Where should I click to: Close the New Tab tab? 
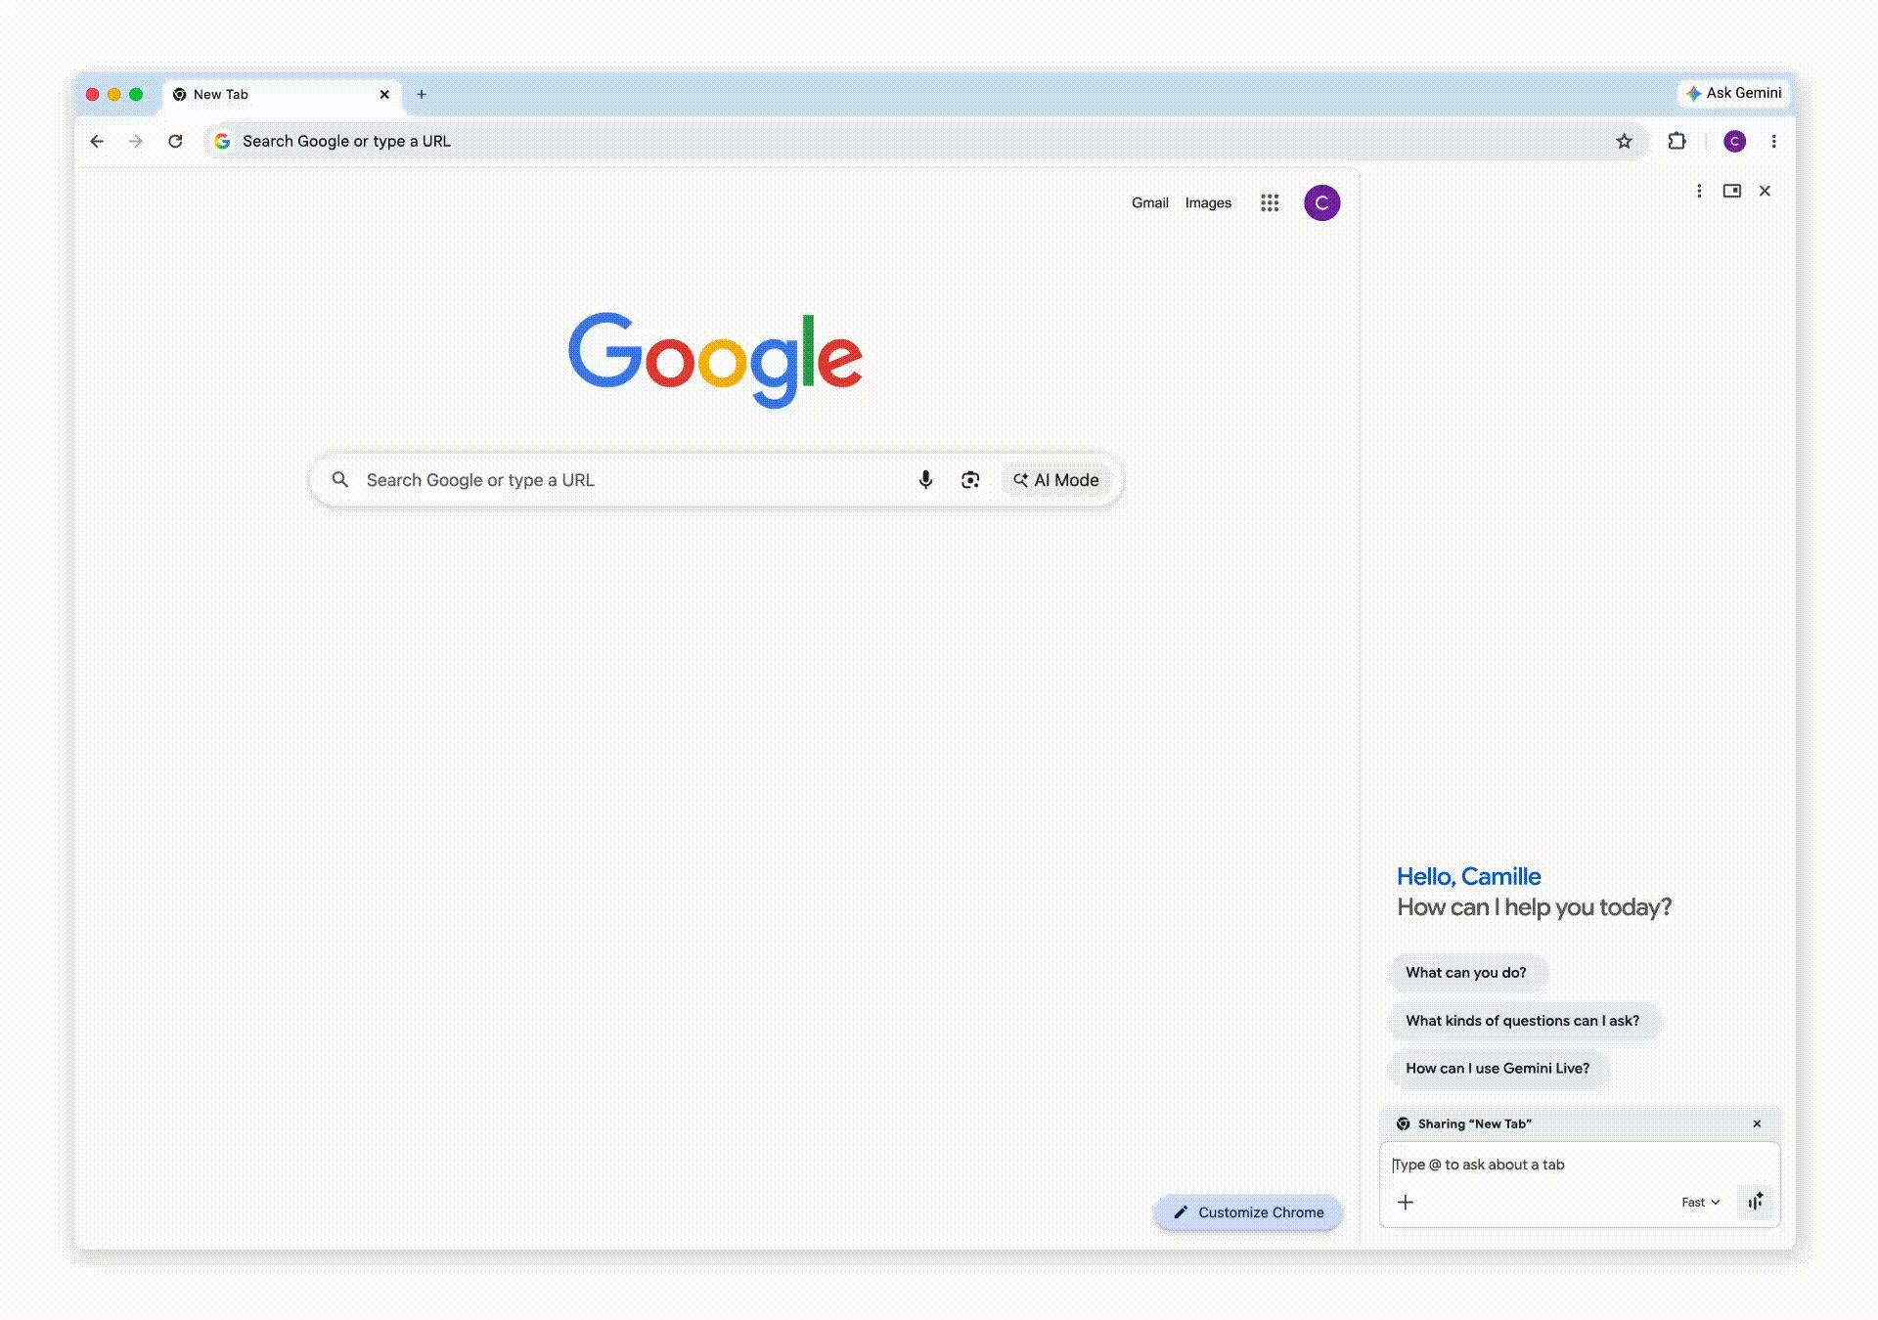point(384,94)
